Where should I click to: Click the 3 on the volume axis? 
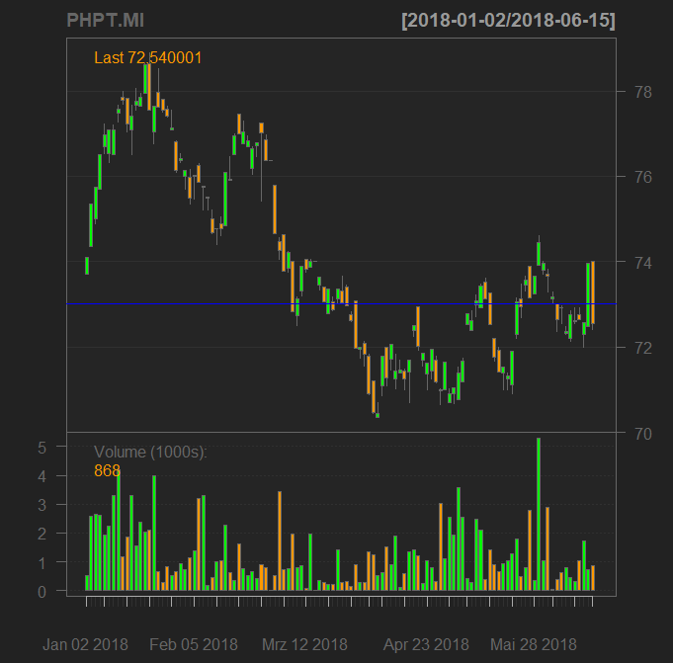(x=43, y=505)
